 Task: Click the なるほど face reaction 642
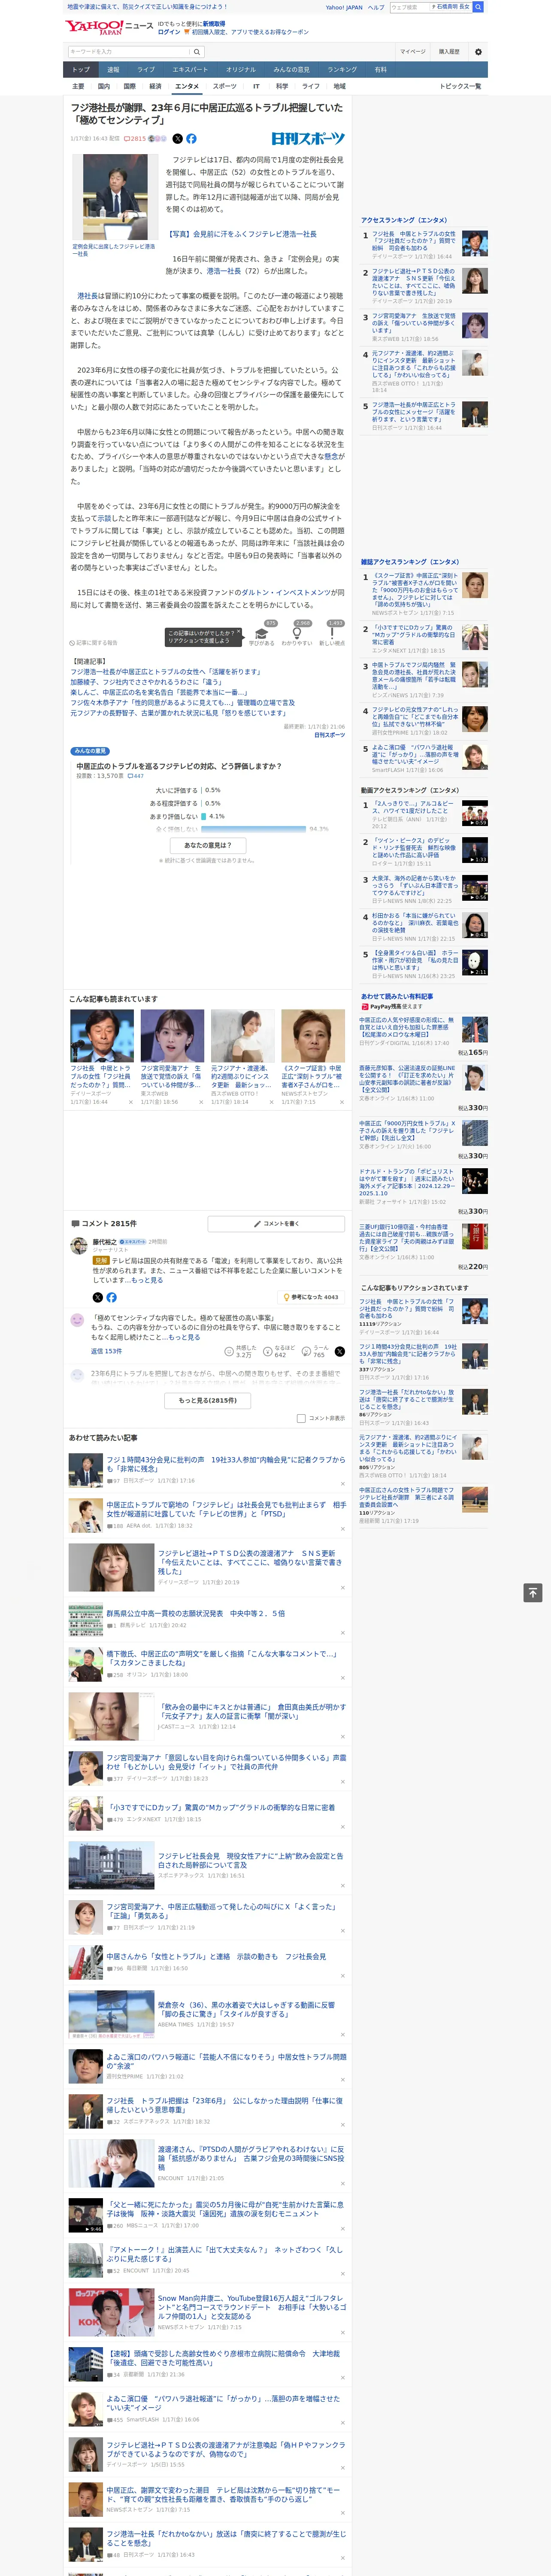point(280,1351)
